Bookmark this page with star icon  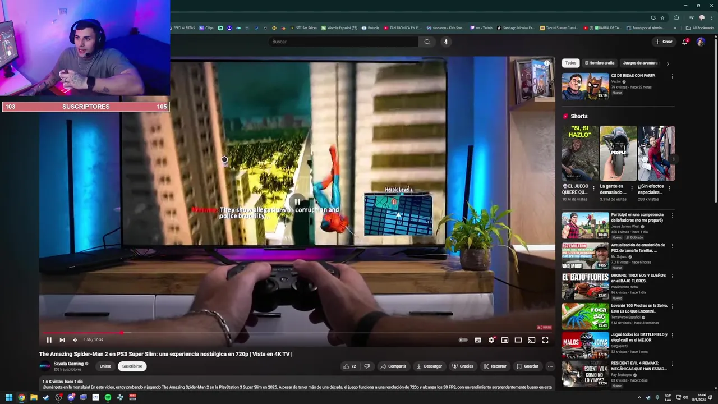click(662, 17)
